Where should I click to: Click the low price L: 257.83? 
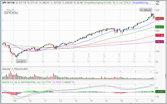click(56, 3)
